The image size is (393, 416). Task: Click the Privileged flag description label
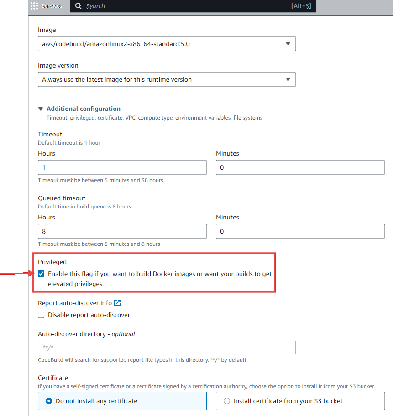click(160, 279)
